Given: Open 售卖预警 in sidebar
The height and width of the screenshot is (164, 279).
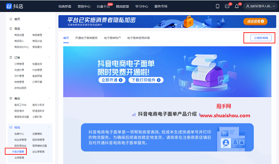Looking at the screenshot, I should coord(37,76).
